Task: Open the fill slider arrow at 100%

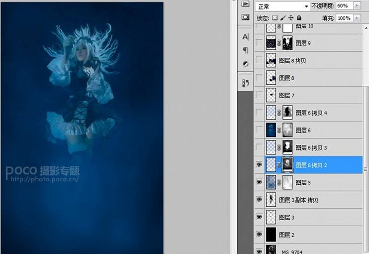Action: pos(357,18)
